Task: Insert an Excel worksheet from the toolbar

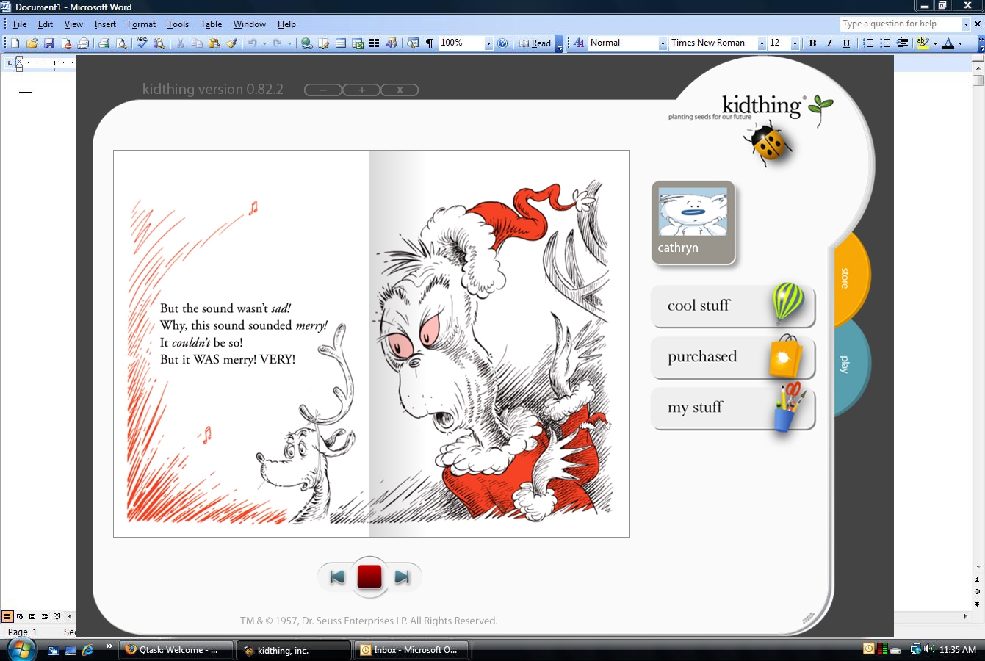Action: [x=358, y=43]
